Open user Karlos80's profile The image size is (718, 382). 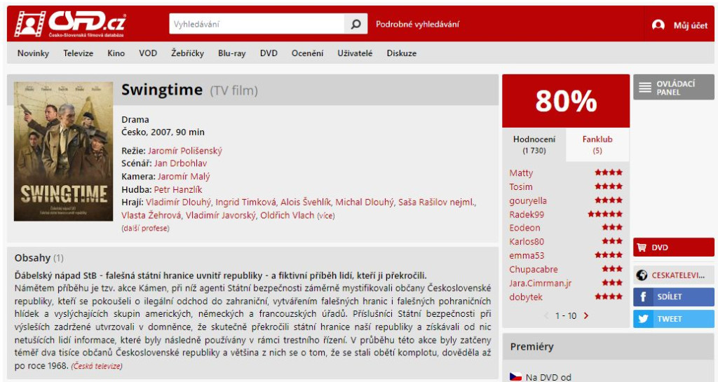click(527, 241)
